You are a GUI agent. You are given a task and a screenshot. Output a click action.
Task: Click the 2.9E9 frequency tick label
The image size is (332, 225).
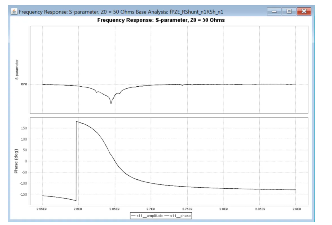[296, 206]
